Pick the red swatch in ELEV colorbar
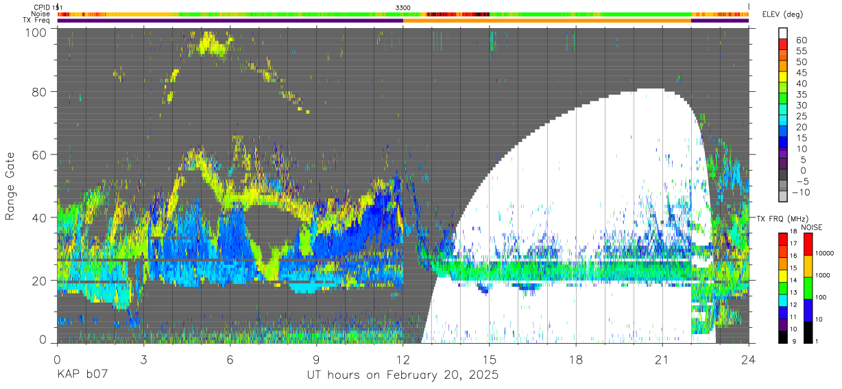This screenshot has height=389, width=842. point(783,44)
